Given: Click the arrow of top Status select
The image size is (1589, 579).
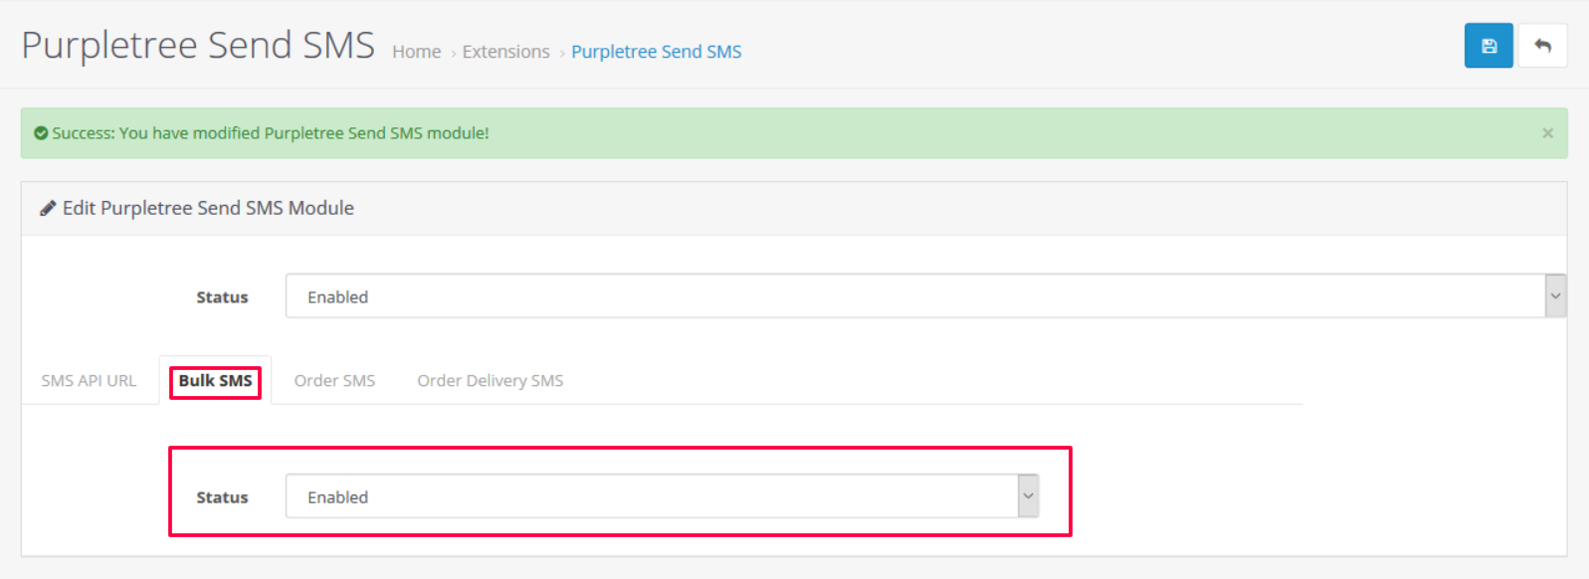Looking at the screenshot, I should coord(1555,296).
